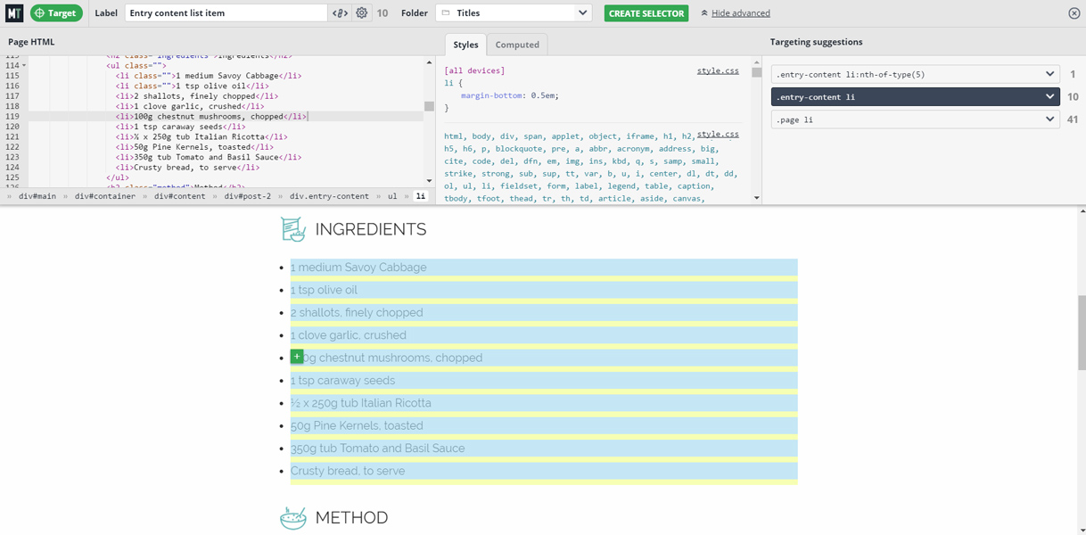The width and height of the screenshot is (1086, 535).
Task: Click the Method heading mixing bowl icon
Action: pos(293,517)
